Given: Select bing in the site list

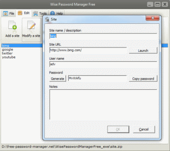Looking at the screenshot, I should tap(22, 46).
